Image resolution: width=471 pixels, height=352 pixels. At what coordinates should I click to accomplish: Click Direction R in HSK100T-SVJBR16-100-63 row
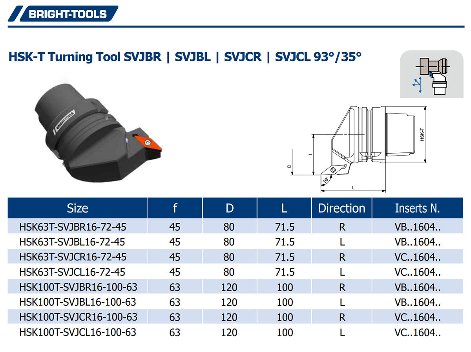click(342, 287)
